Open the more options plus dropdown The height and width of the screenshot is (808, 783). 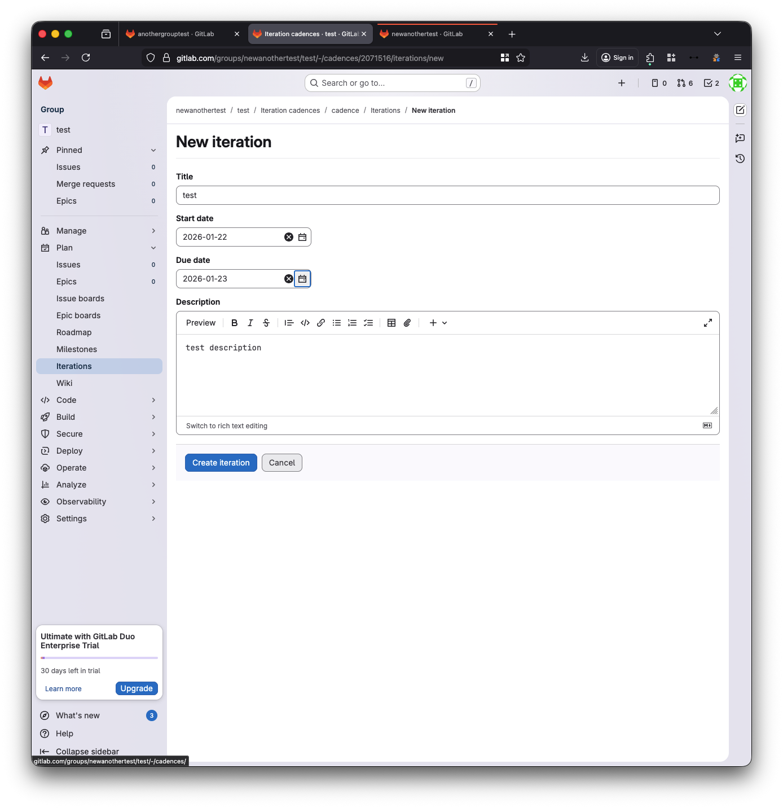(x=438, y=323)
